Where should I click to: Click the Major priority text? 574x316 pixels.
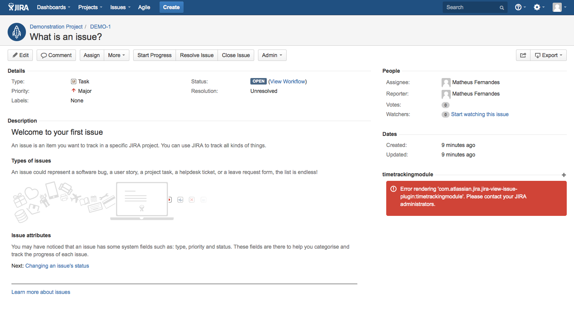click(85, 91)
